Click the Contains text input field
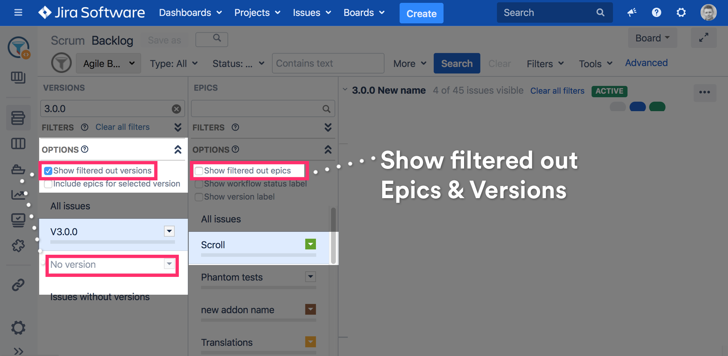Screen dimensions: 728x356 pos(328,64)
